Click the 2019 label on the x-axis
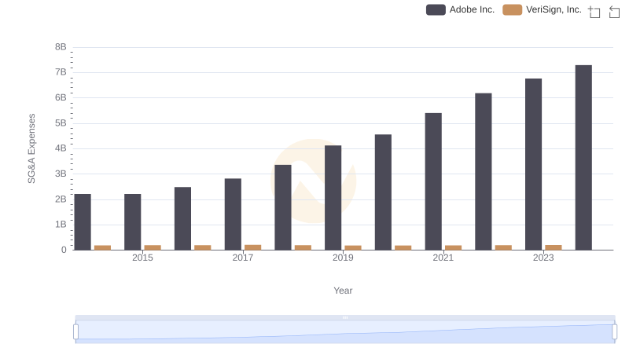Screen dimensions: 629x362 343,258
